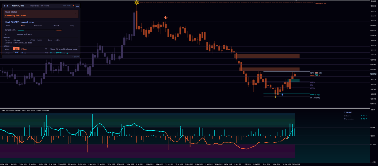This screenshot has width=378, height=166.
Task: Click the '52 bars' Major signal text
Action: [x=24, y=49]
